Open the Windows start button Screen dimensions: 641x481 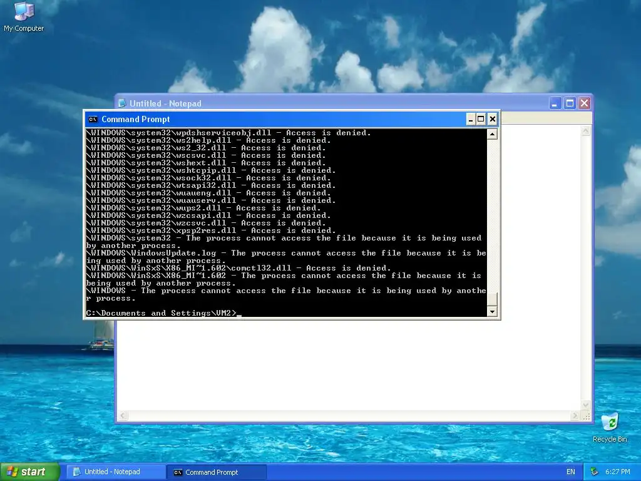click(x=30, y=472)
